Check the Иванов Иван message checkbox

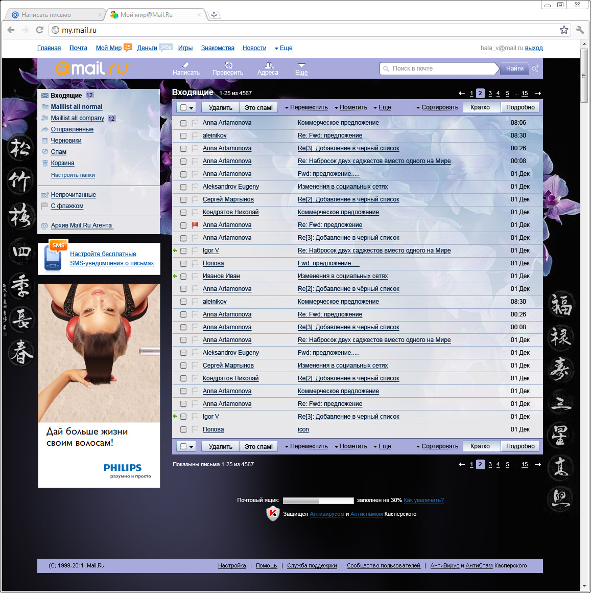(183, 276)
